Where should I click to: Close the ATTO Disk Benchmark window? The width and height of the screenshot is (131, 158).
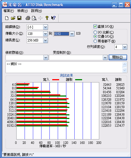pos(127,5)
